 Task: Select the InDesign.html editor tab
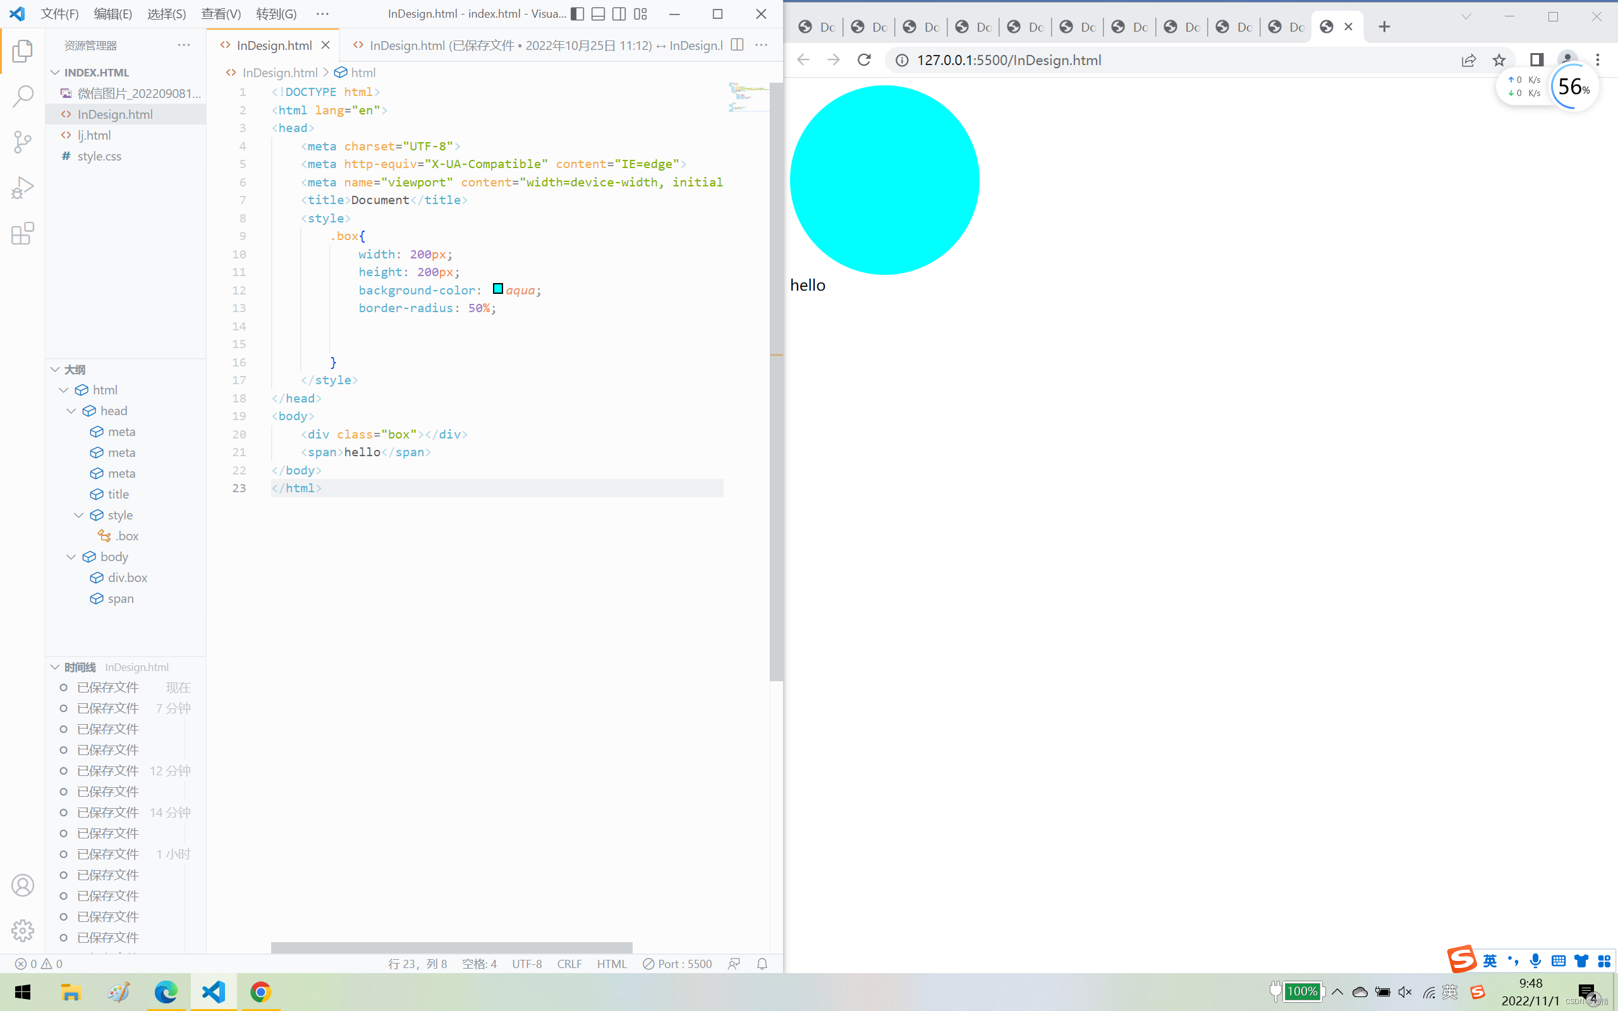click(x=274, y=44)
